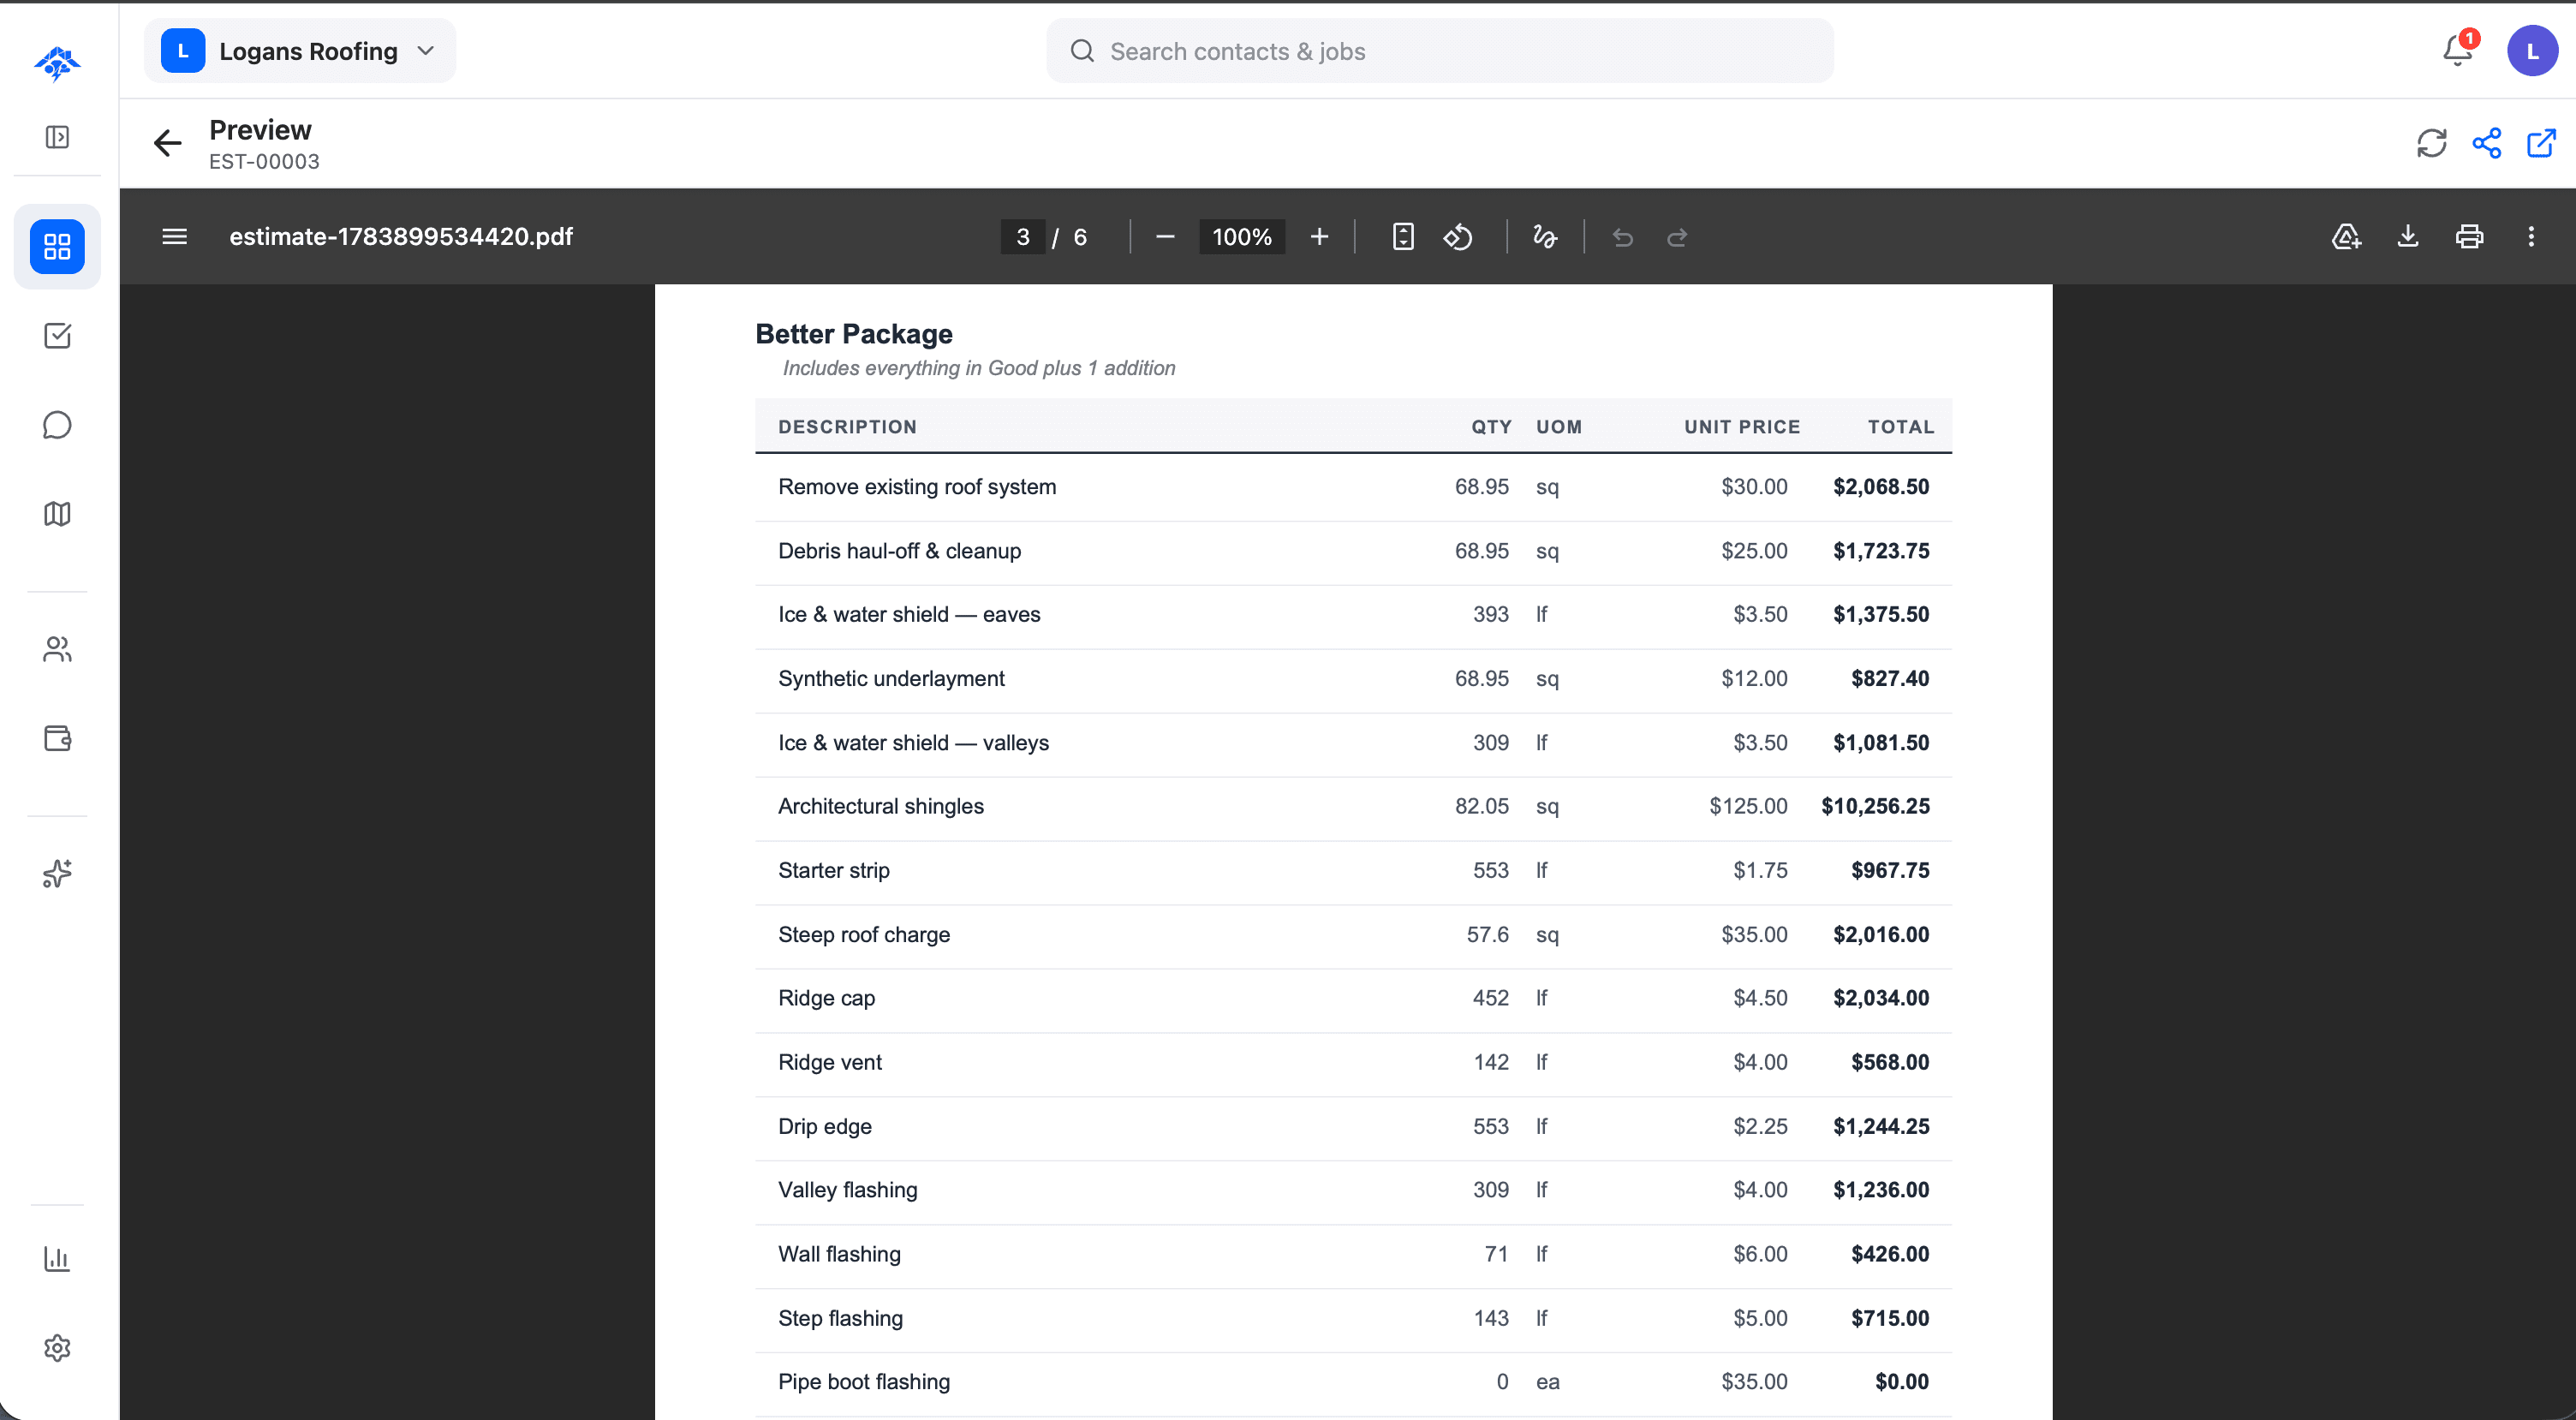Refresh the estimate preview

point(2432,144)
